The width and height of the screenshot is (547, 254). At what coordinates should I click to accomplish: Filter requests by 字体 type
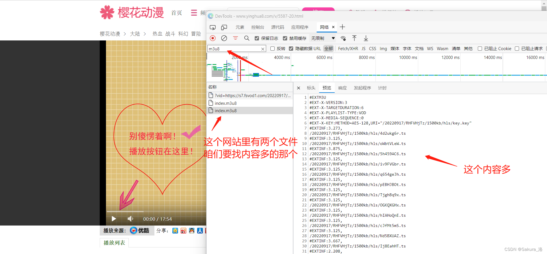[x=407, y=49]
